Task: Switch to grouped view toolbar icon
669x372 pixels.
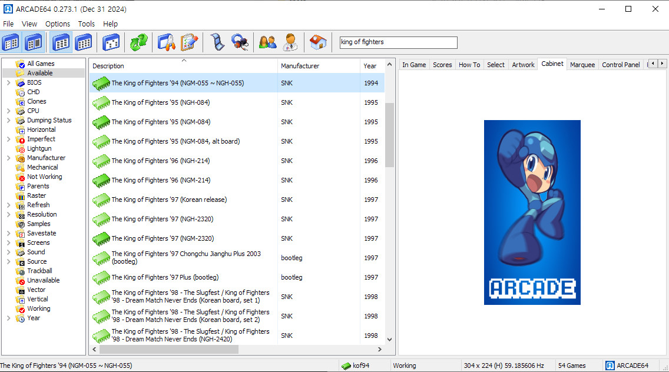Action: click(x=84, y=42)
